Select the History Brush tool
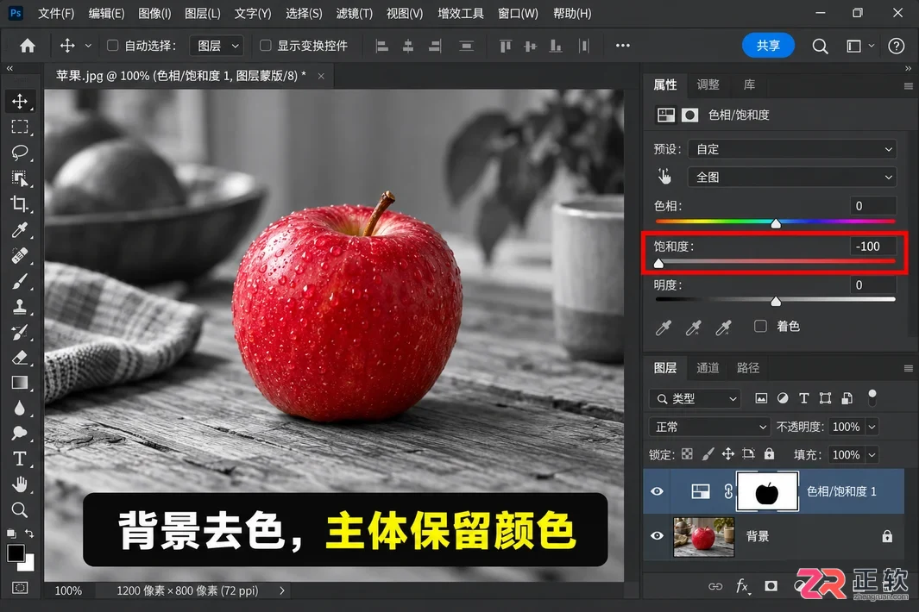Image resolution: width=919 pixels, height=612 pixels. pyautogui.click(x=20, y=332)
